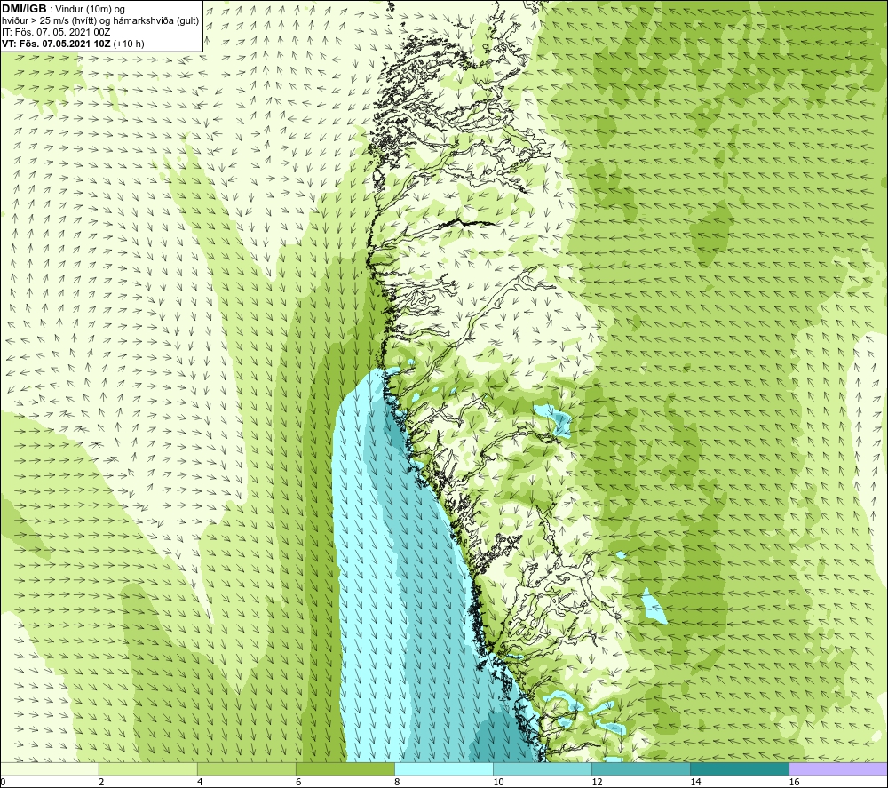Click the 0–2 m/s pale legend swatch
This screenshot has height=788, width=888.
49,768
